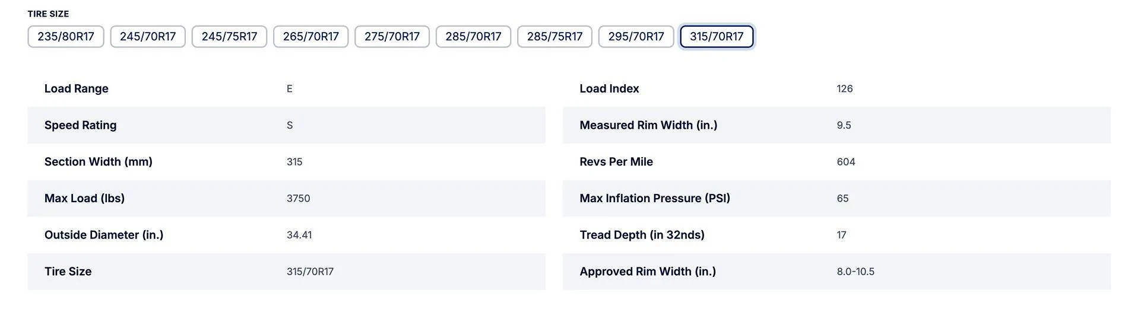Pick the 295/70R17 size option
The image size is (1128, 325).
pos(636,37)
